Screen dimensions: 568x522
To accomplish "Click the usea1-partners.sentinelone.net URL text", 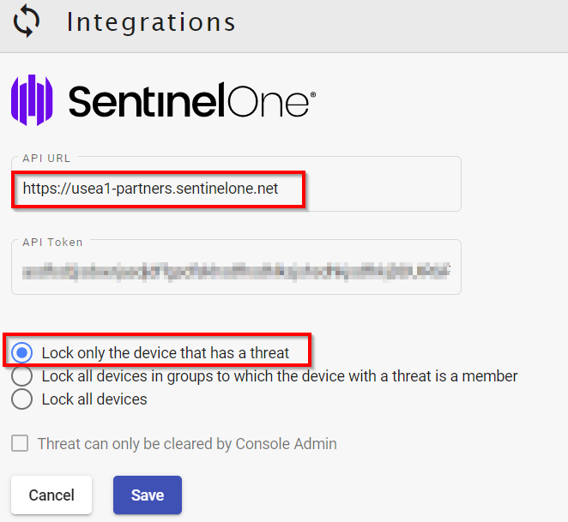I will coord(151,188).
